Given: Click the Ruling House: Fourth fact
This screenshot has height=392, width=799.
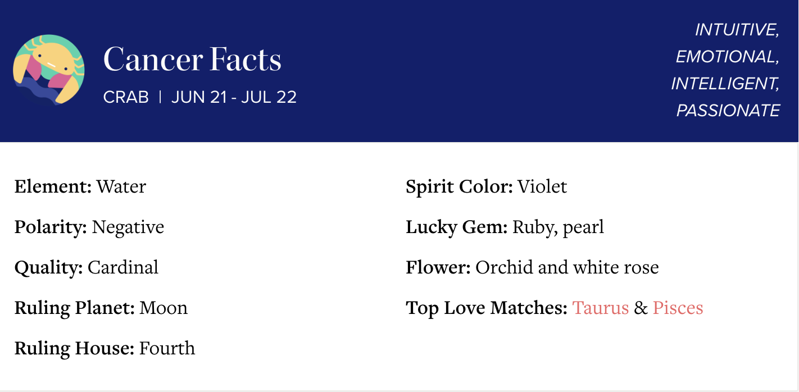Looking at the screenshot, I should (105, 349).
